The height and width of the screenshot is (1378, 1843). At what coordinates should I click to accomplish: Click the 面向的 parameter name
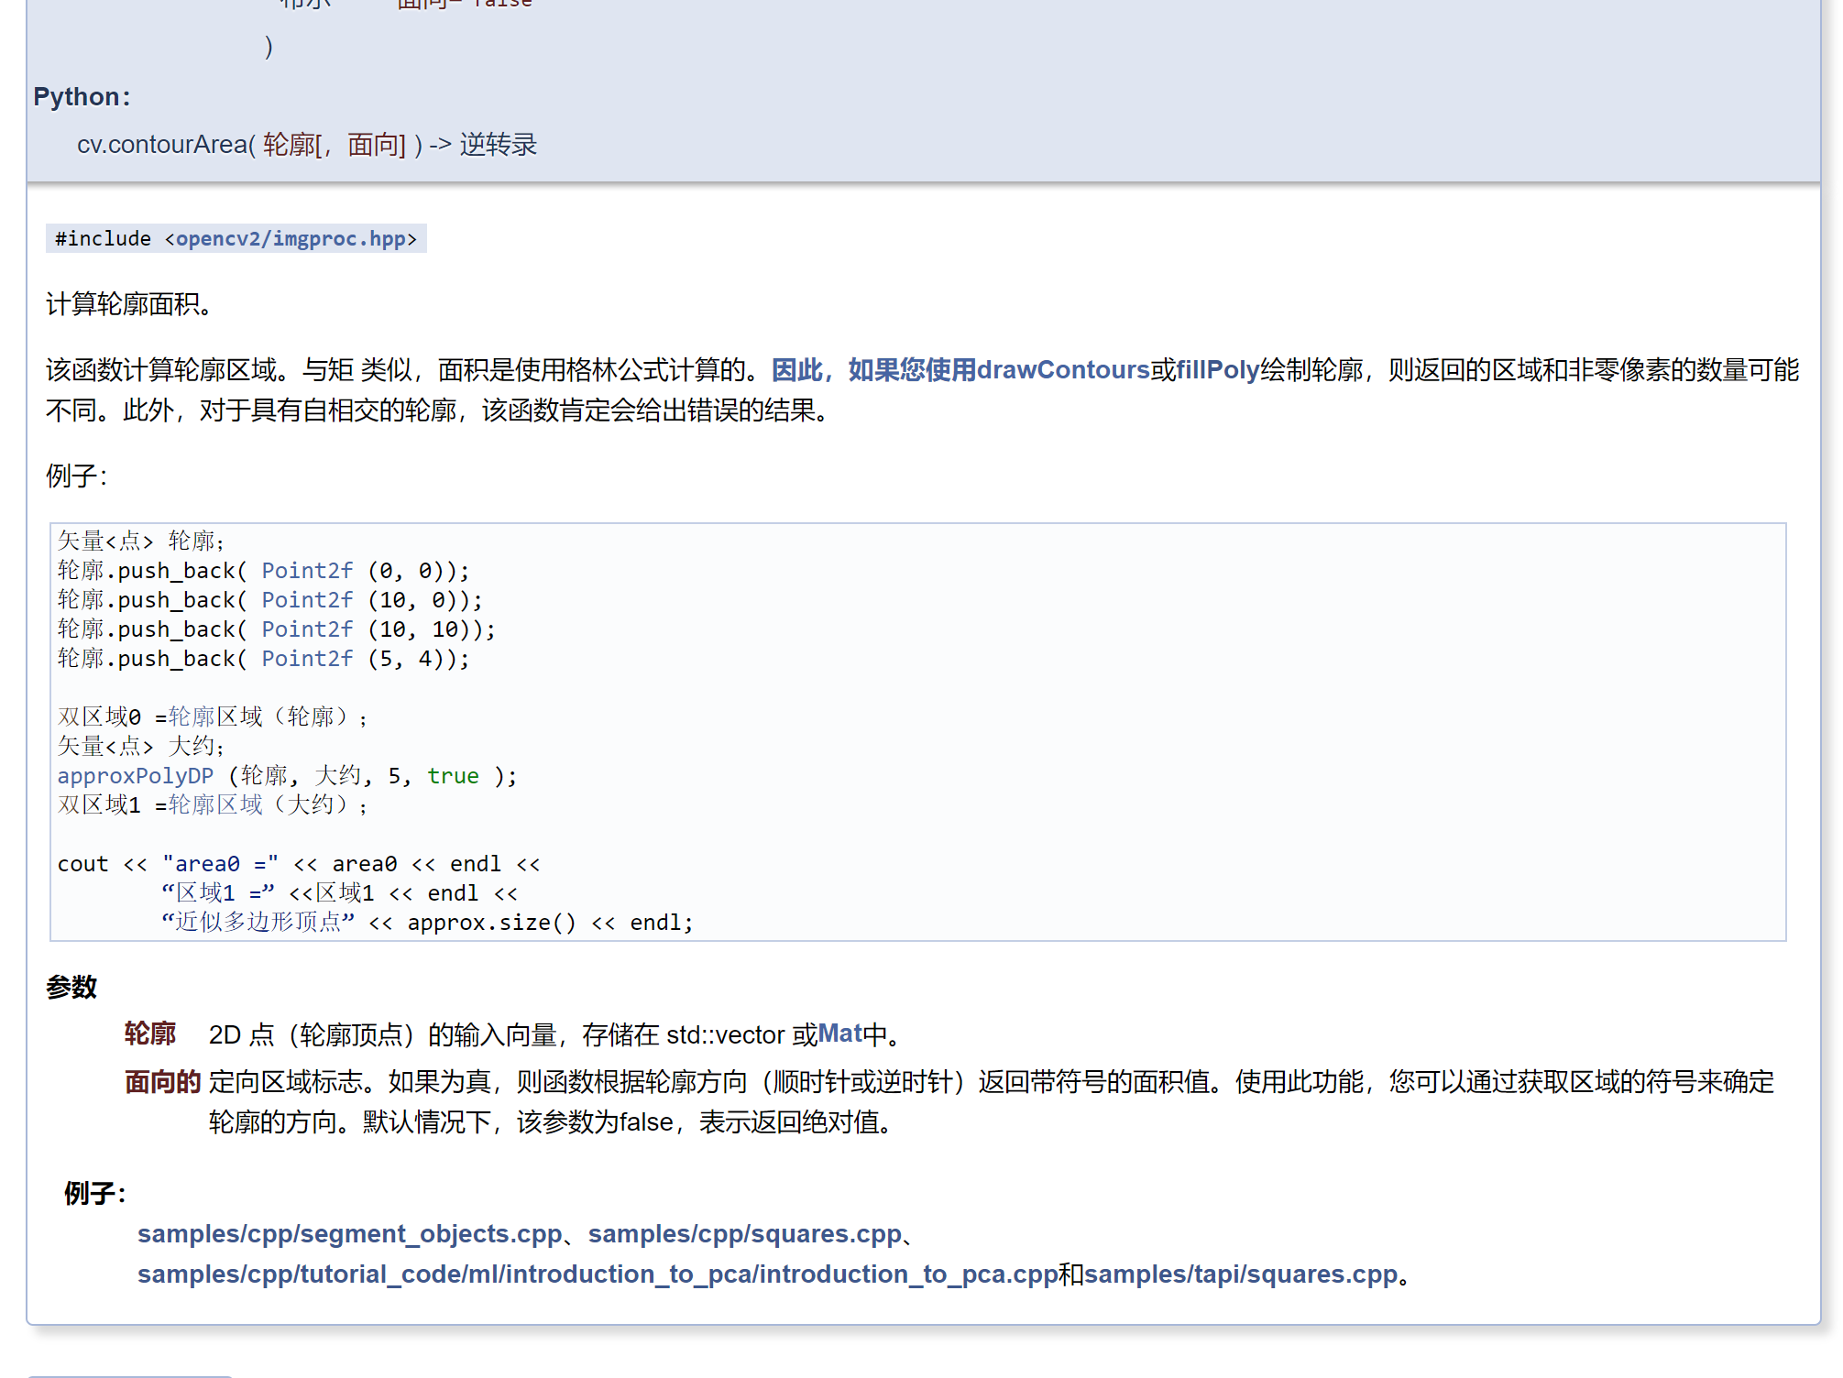coord(163,1082)
